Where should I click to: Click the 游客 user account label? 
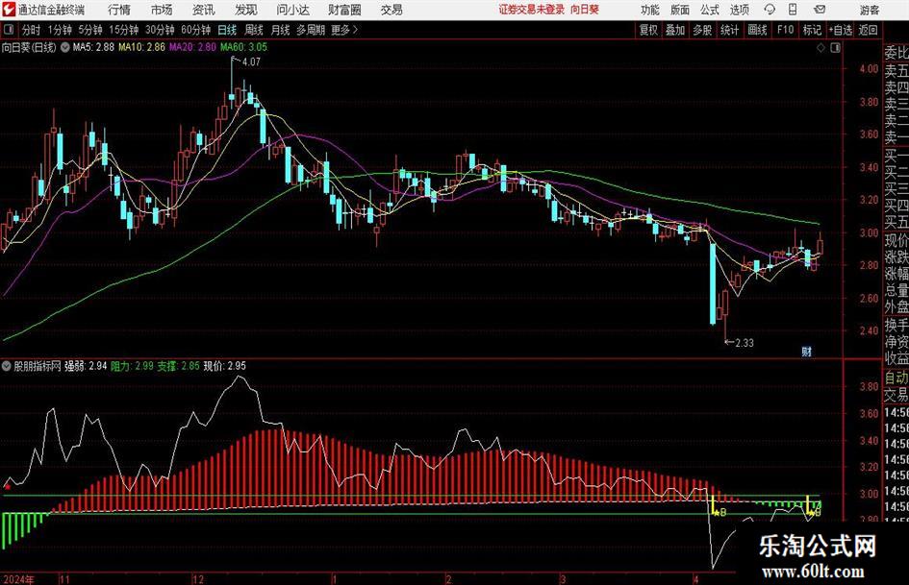point(869,10)
